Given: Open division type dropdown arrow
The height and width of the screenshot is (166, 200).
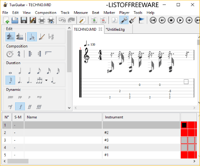Looking at the screenshot, I should click(x=46, y=80).
